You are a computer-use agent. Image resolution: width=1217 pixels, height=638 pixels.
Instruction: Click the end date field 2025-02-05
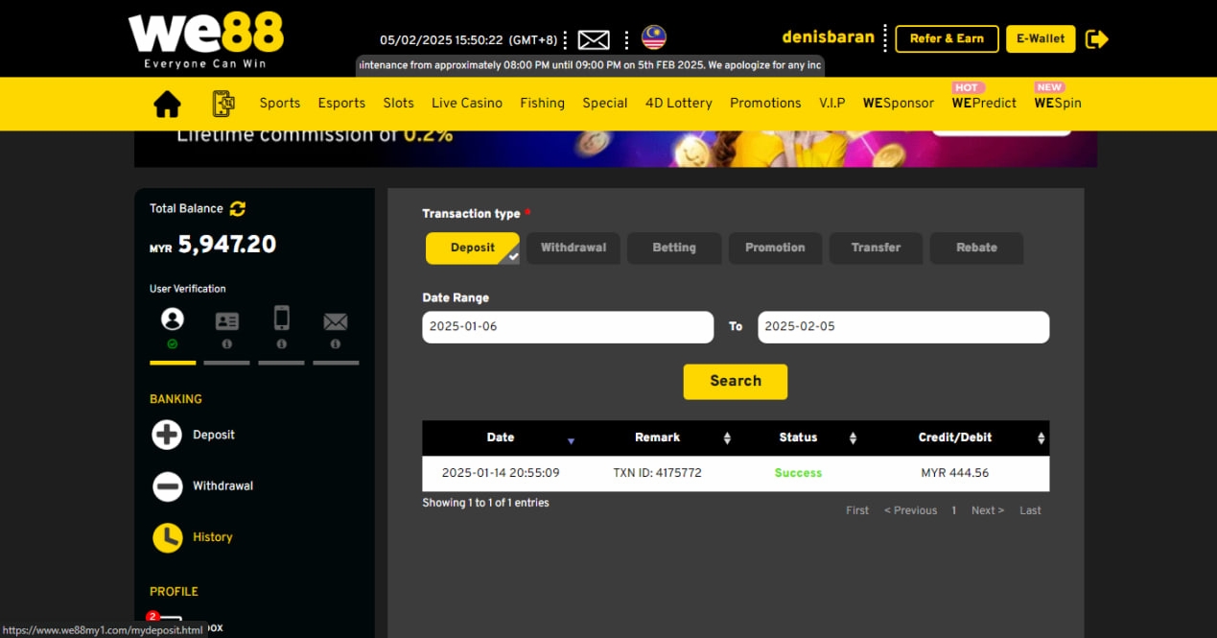tap(903, 327)
